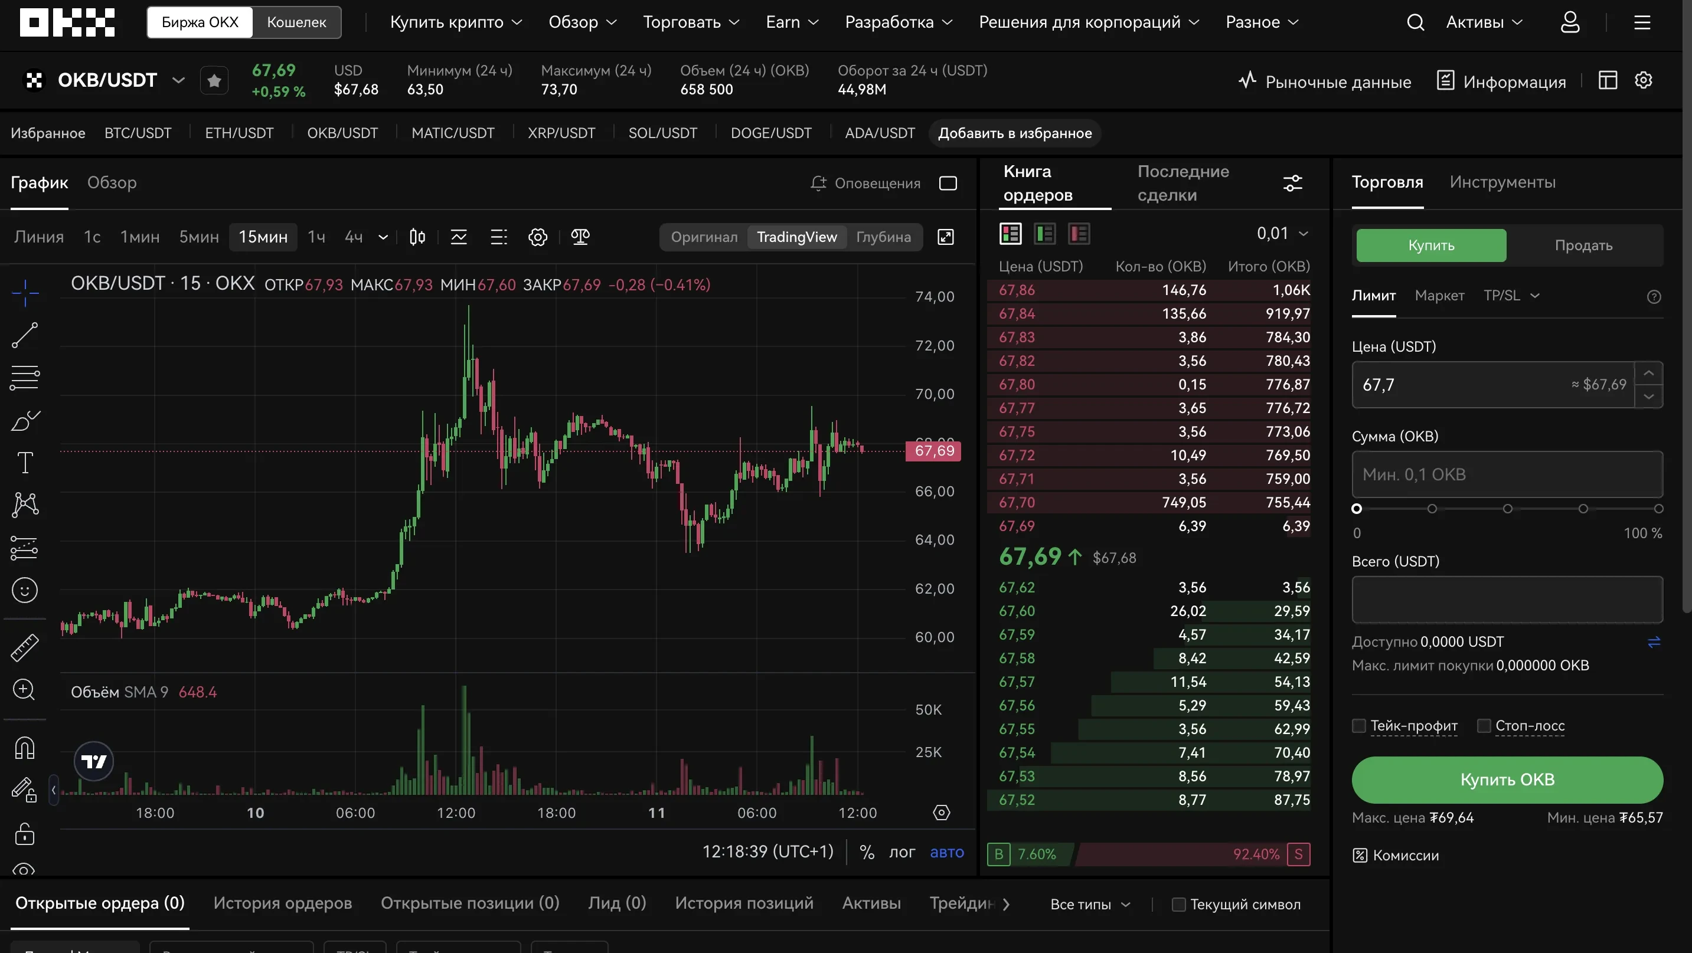The height and width of the screenshot is (953, 1692).
Task: Select the horizontal lines Fibonacci tool
Action: (25, 378)
